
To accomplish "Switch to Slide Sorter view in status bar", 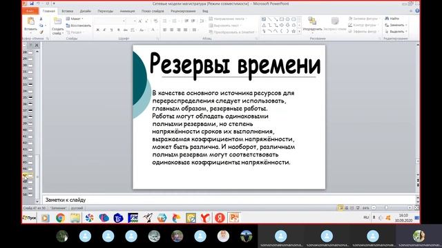I will tap(347, 208).
